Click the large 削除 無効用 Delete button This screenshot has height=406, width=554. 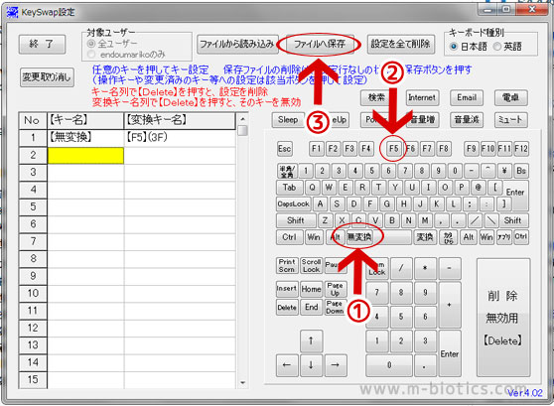tap(503, 318)
